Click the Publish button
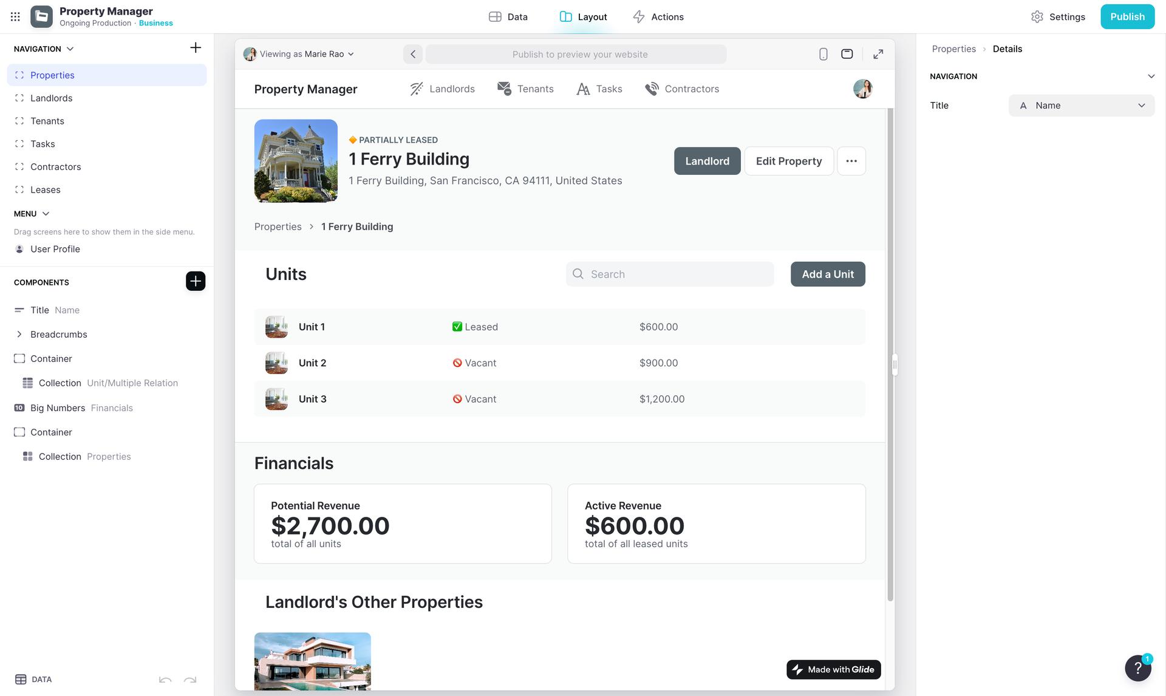1166x696 pixels. coord(1127,17)
